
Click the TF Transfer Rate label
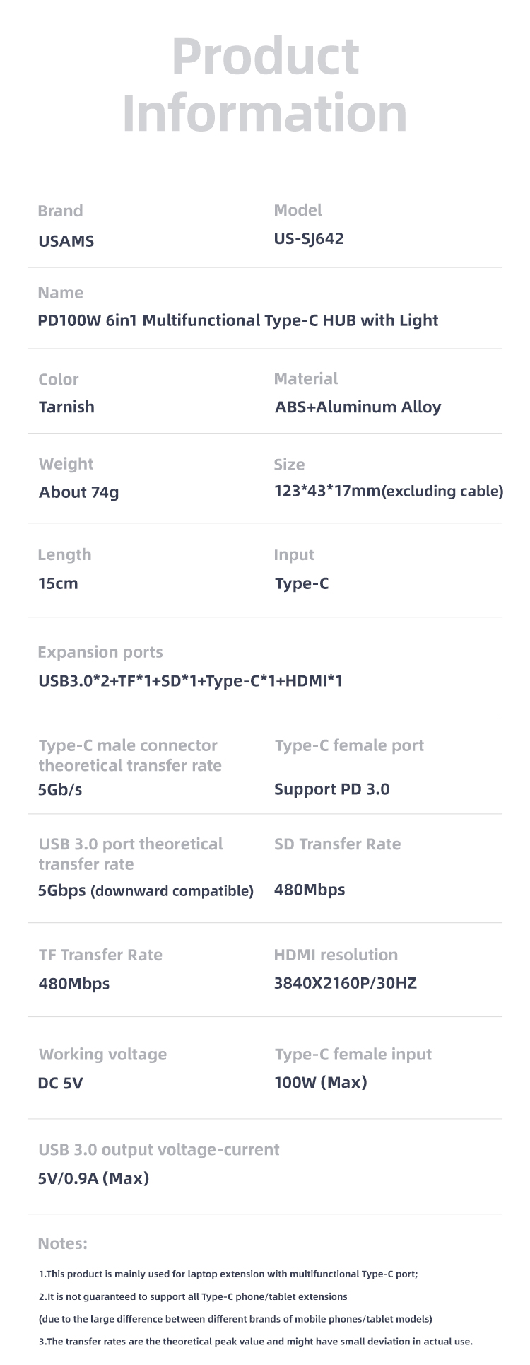100,955
